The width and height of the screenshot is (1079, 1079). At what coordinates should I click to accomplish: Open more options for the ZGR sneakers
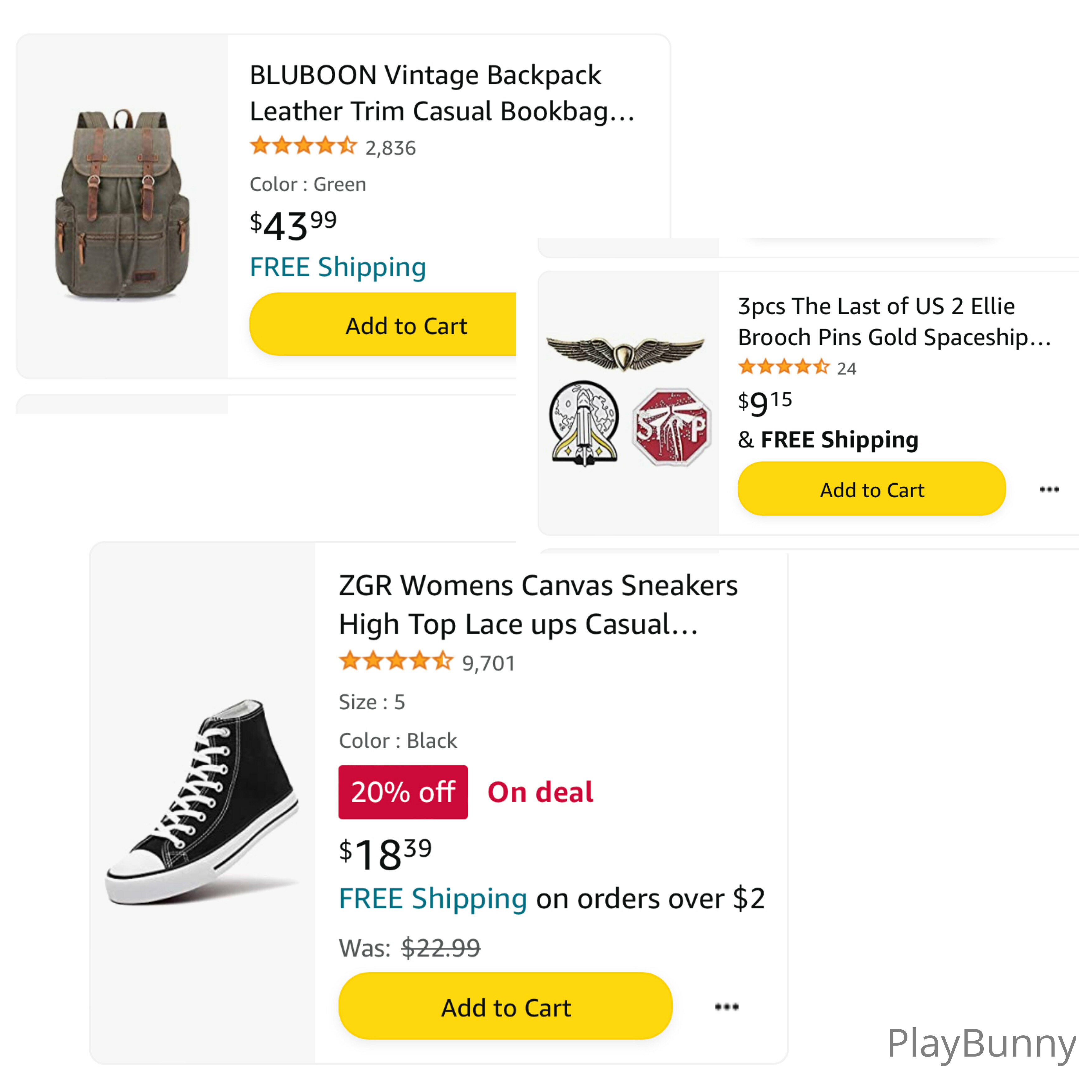pos(726,1007)
